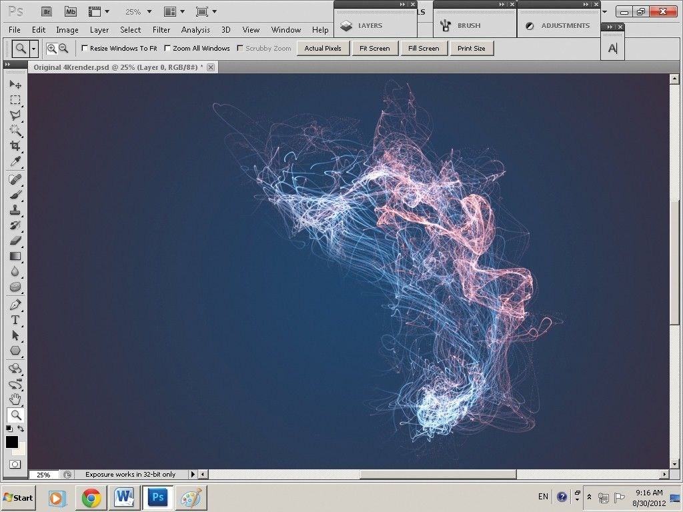683x512 pixels.
Task: Select the Clone Stamp tool
Action: [x=15, y=210]
